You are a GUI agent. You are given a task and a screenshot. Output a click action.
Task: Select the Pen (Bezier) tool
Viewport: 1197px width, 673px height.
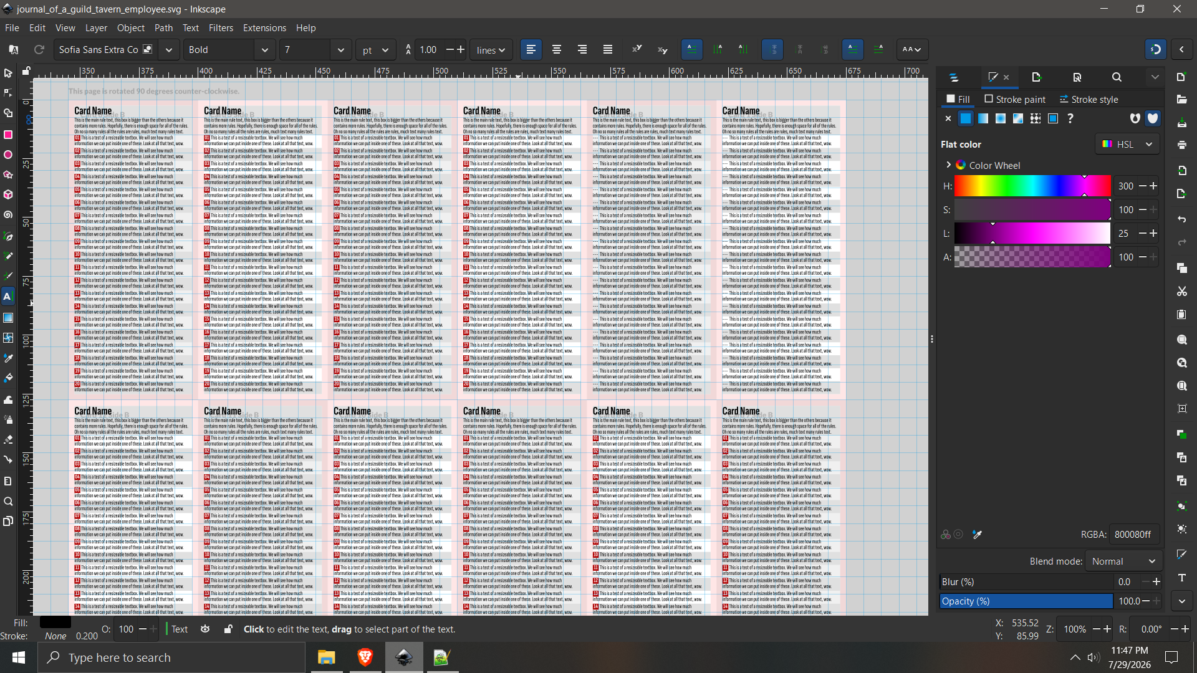click(8, 236)
